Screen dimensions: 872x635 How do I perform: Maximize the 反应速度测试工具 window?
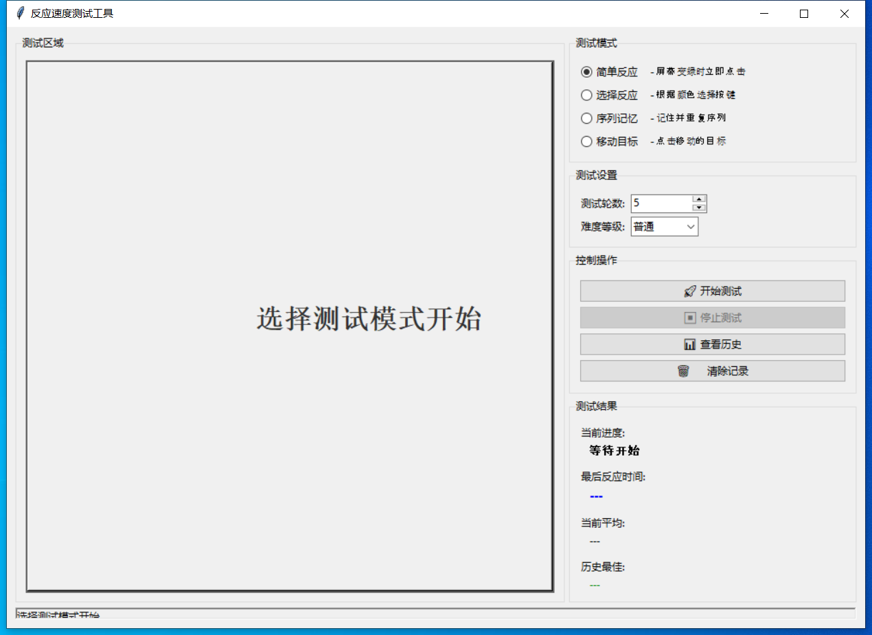click(804, 13)
